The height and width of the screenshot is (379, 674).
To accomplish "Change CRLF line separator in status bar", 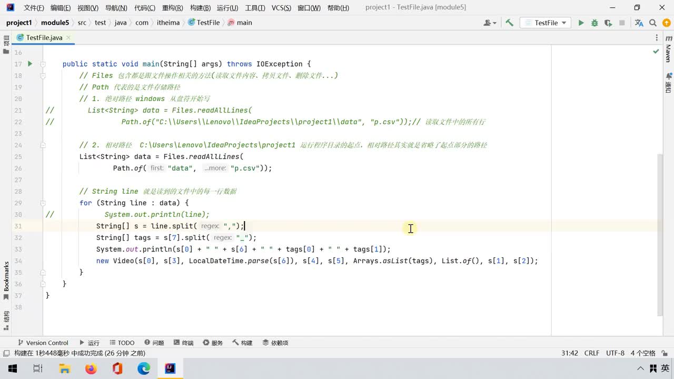I will coord(592,353).
